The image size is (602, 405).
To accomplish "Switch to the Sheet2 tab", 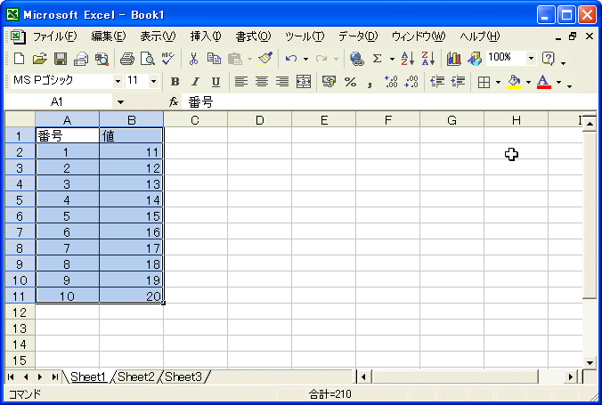I will [136, 377].
